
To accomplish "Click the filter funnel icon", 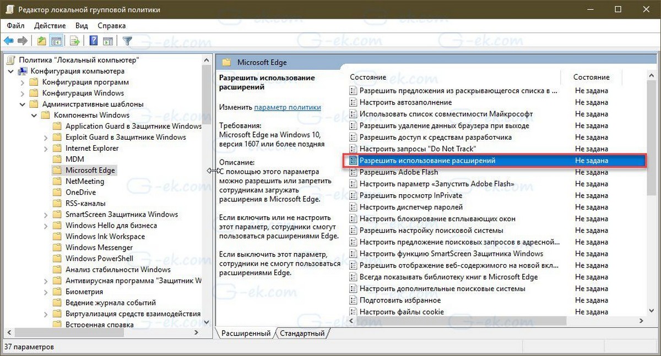I will coord(127,41).
